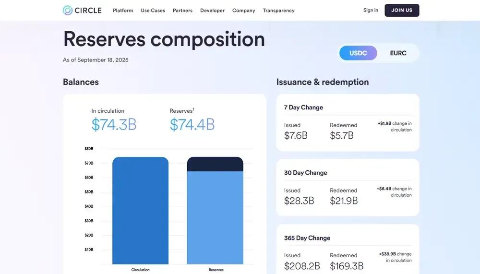Click the navy top segment of Reserves bar
480x274 pixels.
tap(215, 164)
